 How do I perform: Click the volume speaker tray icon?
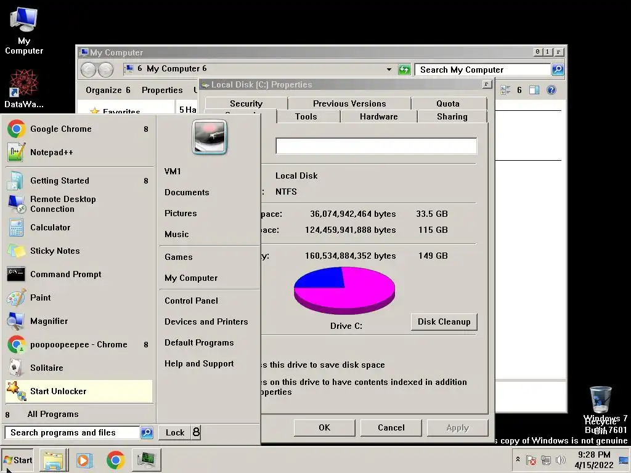click(x=560, y=459)
